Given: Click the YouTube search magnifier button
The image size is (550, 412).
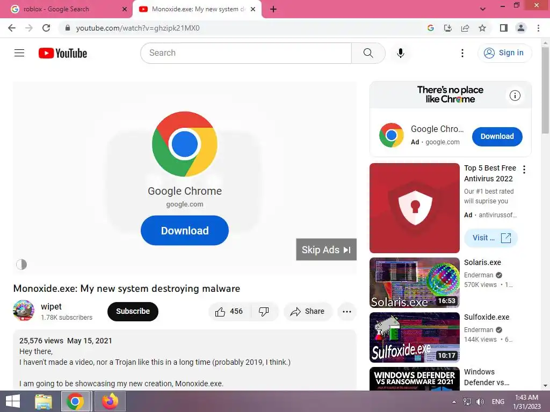Looking at the screenshot, I should [368, 53].
